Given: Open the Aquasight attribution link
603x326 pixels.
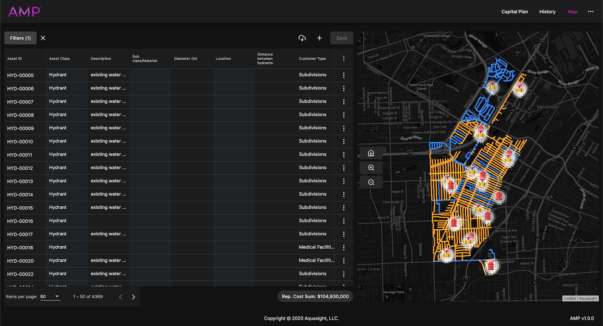Looking at the screenshot, I should [588, 299].
